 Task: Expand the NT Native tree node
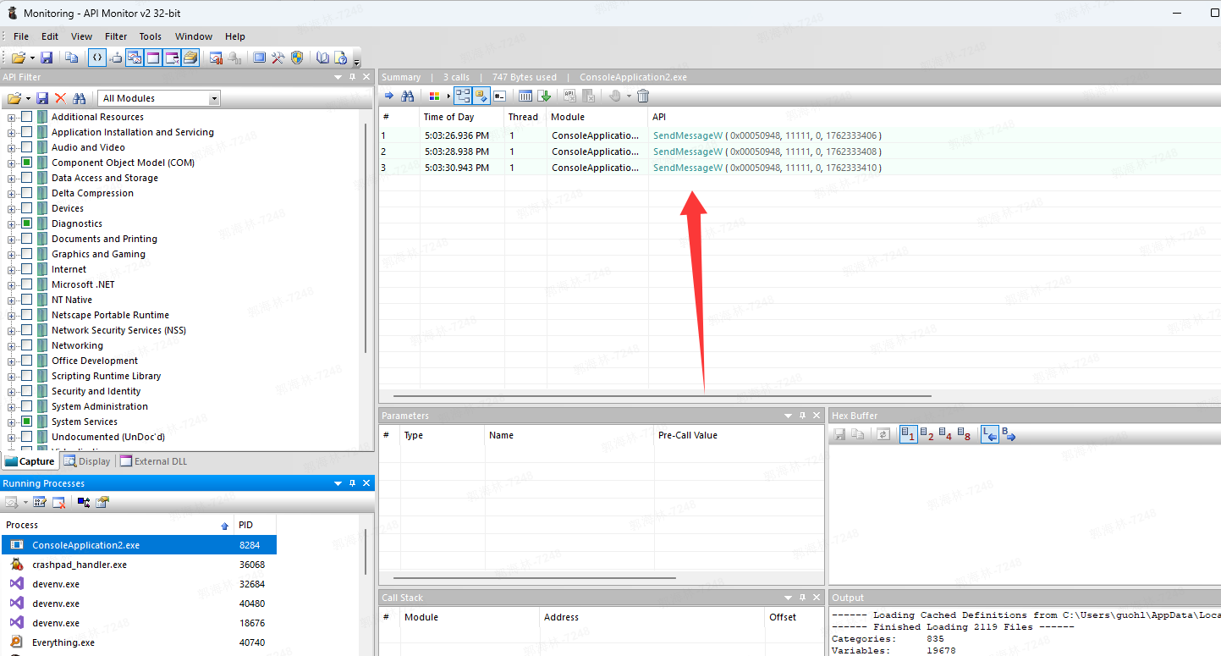(x=12, y=300)
